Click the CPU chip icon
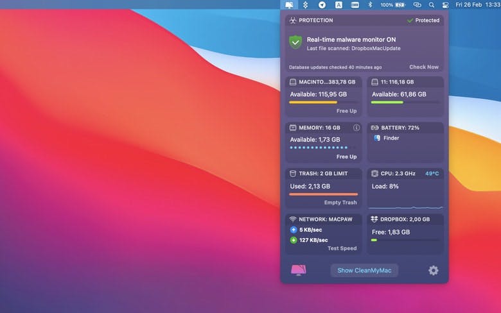This screenshot has height=313, width=501. [374, 173]
